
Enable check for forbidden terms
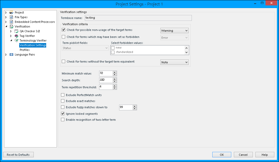(64, 37)
